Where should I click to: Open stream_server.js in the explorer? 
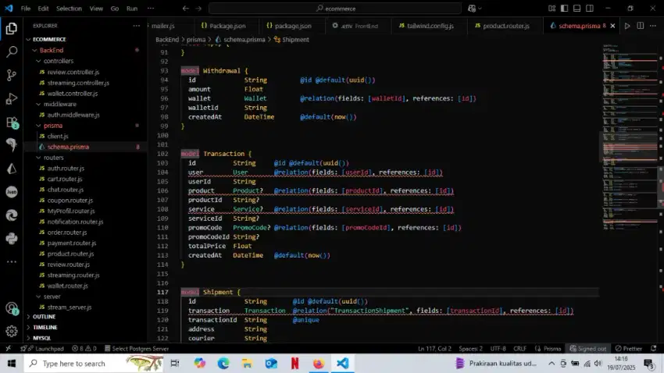(x=69, y=307)
